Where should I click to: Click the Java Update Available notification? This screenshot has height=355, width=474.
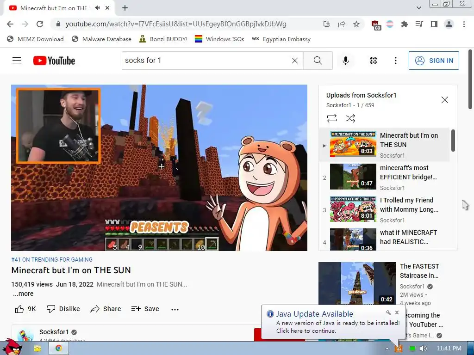pos(333,322)
